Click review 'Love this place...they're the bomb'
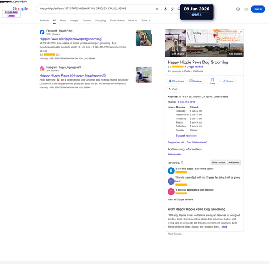 click(x=194, y=169)
